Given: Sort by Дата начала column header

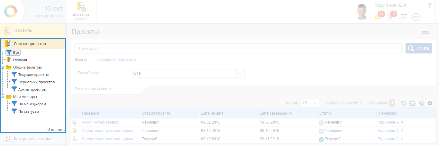Looking at the screenshot, I should (x=212, y=113).
